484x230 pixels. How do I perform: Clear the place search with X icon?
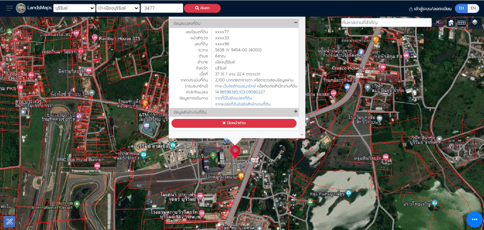pos(438,22)
